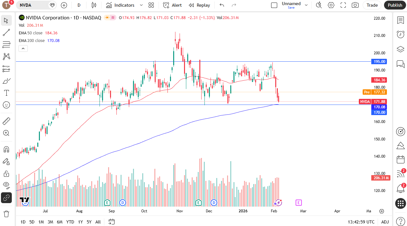Open the Fibonacci retracement tools
The height and width of the screenshot is (226, 407).
click(6, 45)
